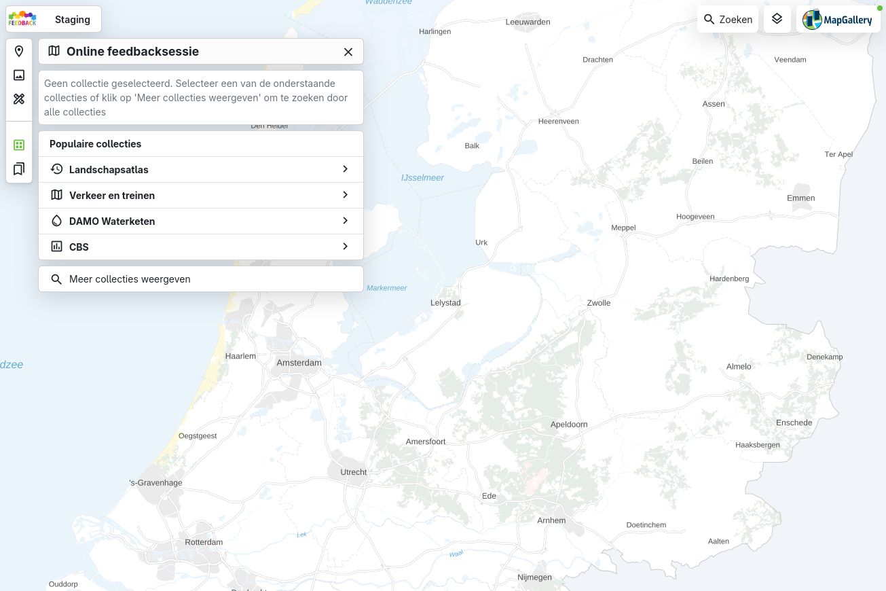Select the draw and measure tools icon
This screenshot has width=886, height=591.
pos(19,99)
